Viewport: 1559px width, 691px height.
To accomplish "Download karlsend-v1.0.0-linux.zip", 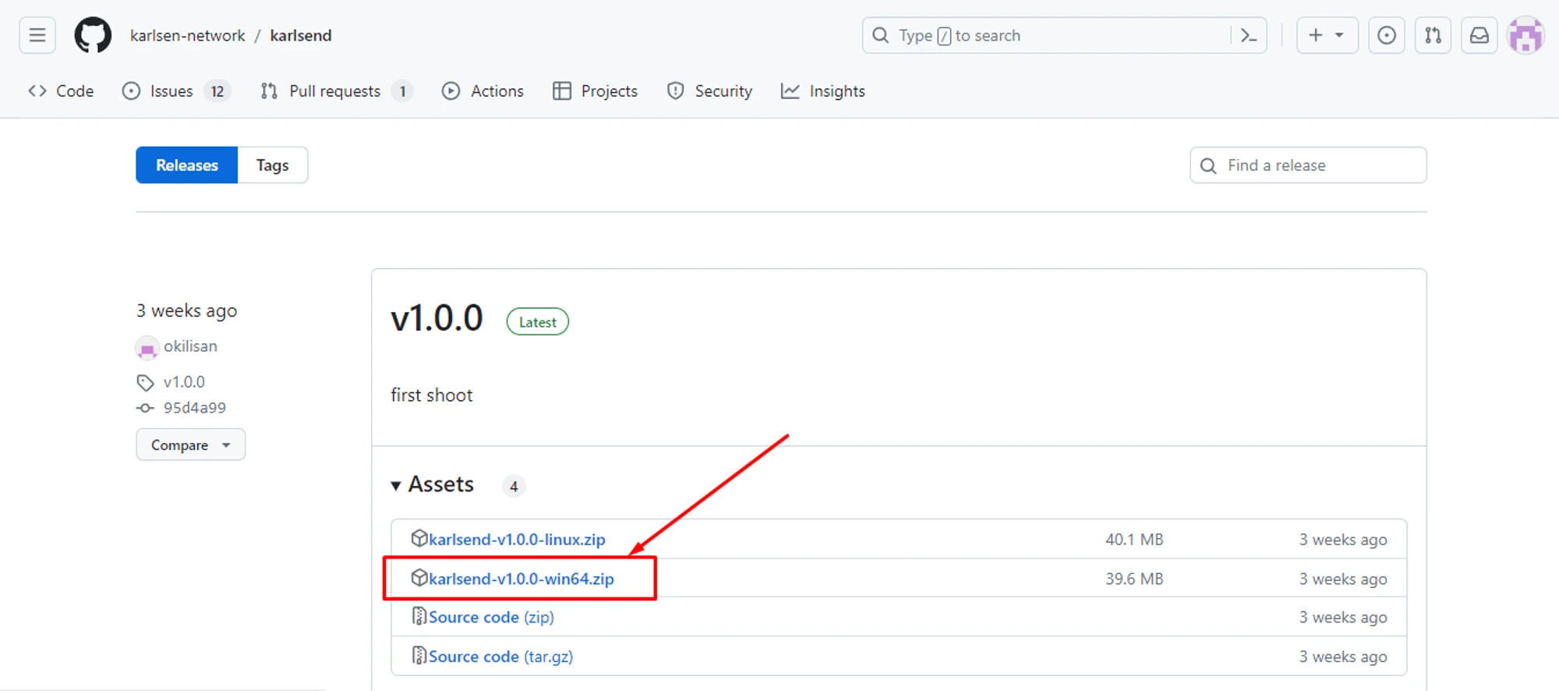I will pyautogui.click(x=516, y=540).
